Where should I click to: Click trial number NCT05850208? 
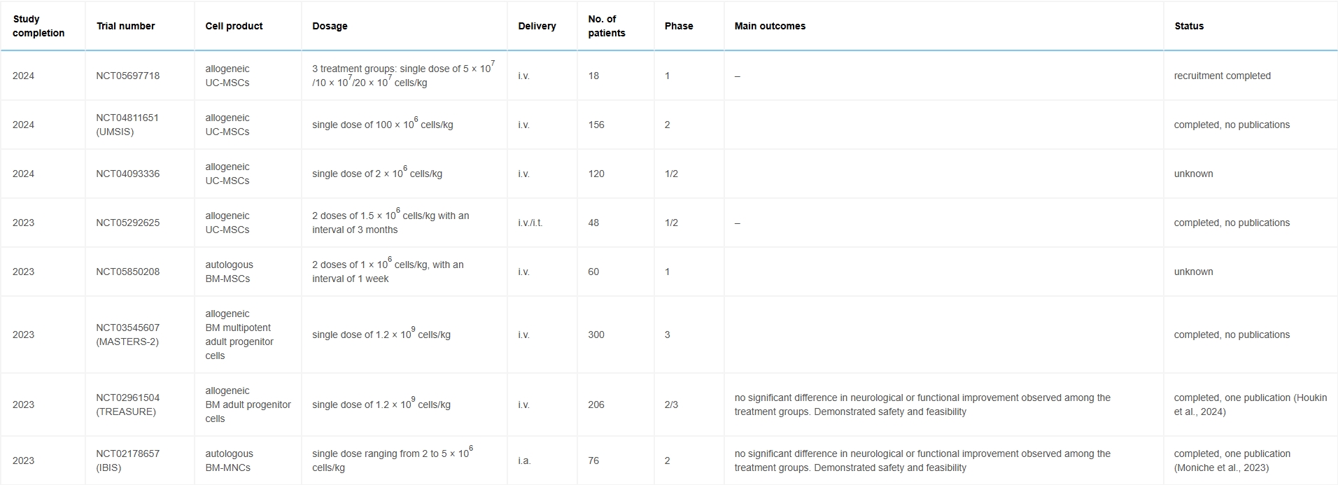click(128, 272)
